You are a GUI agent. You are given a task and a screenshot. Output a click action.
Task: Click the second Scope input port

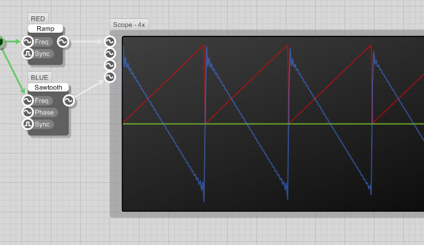tap(110, 54)
